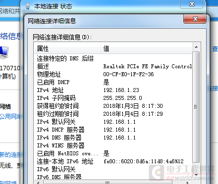Select the 描述 property row
Screen dimensions: 218x184
click(x=113, y=66)
